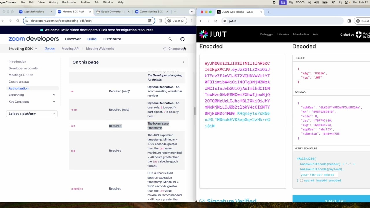Click the Zoom docs page vertical scrollbar

[195, 111]
